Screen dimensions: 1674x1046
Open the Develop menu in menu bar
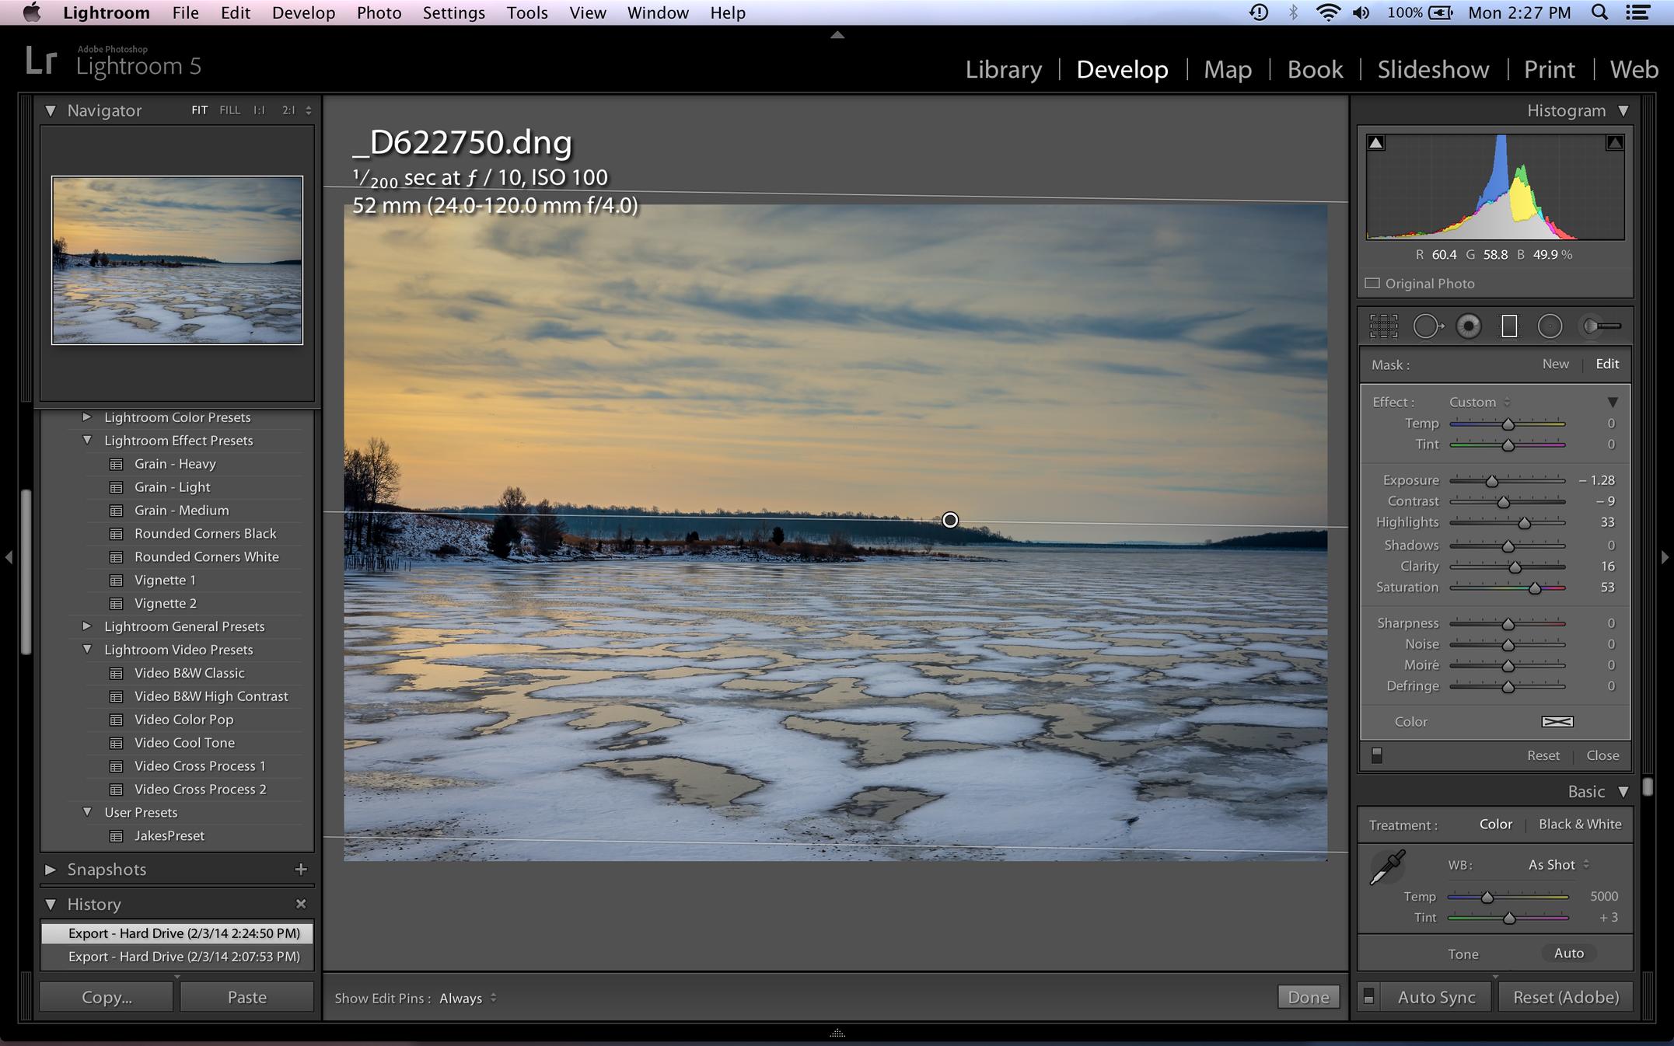point(303,12)
